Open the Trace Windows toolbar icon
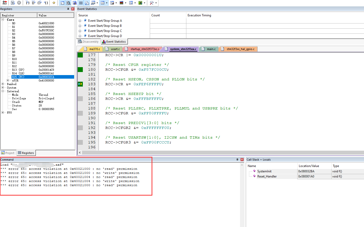The image size is (364, 227). tap(131, 3)
